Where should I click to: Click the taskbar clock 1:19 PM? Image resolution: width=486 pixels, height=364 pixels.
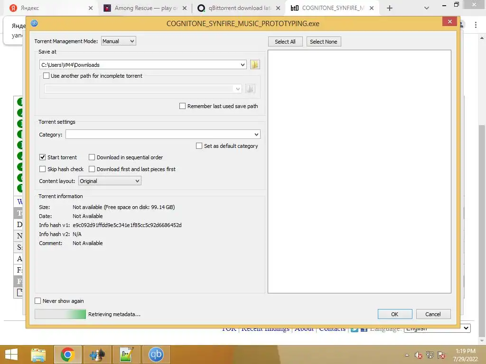click(x=465, y=351)
